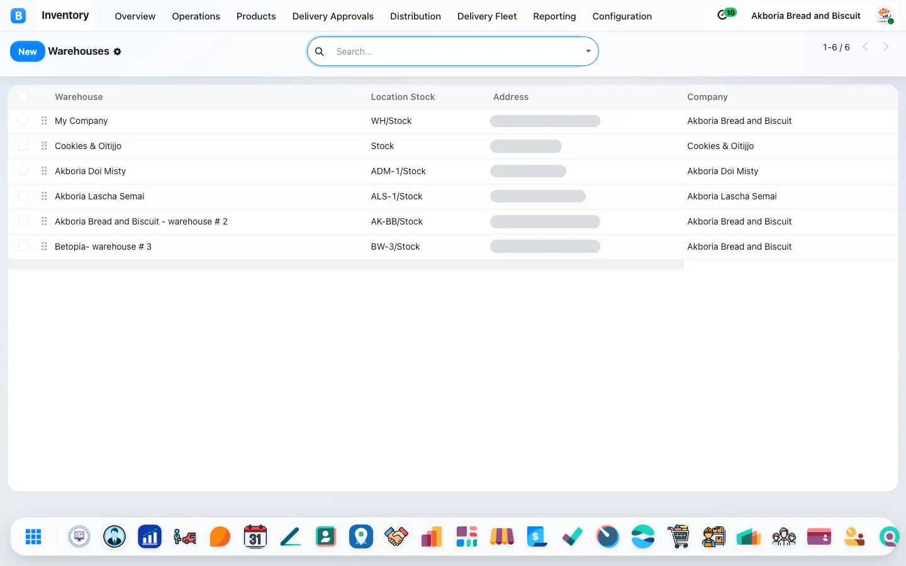Open the warehouse worker with boxes icon
The width and height of the screenshot is (906, 566).
click(x=713, y=536)
